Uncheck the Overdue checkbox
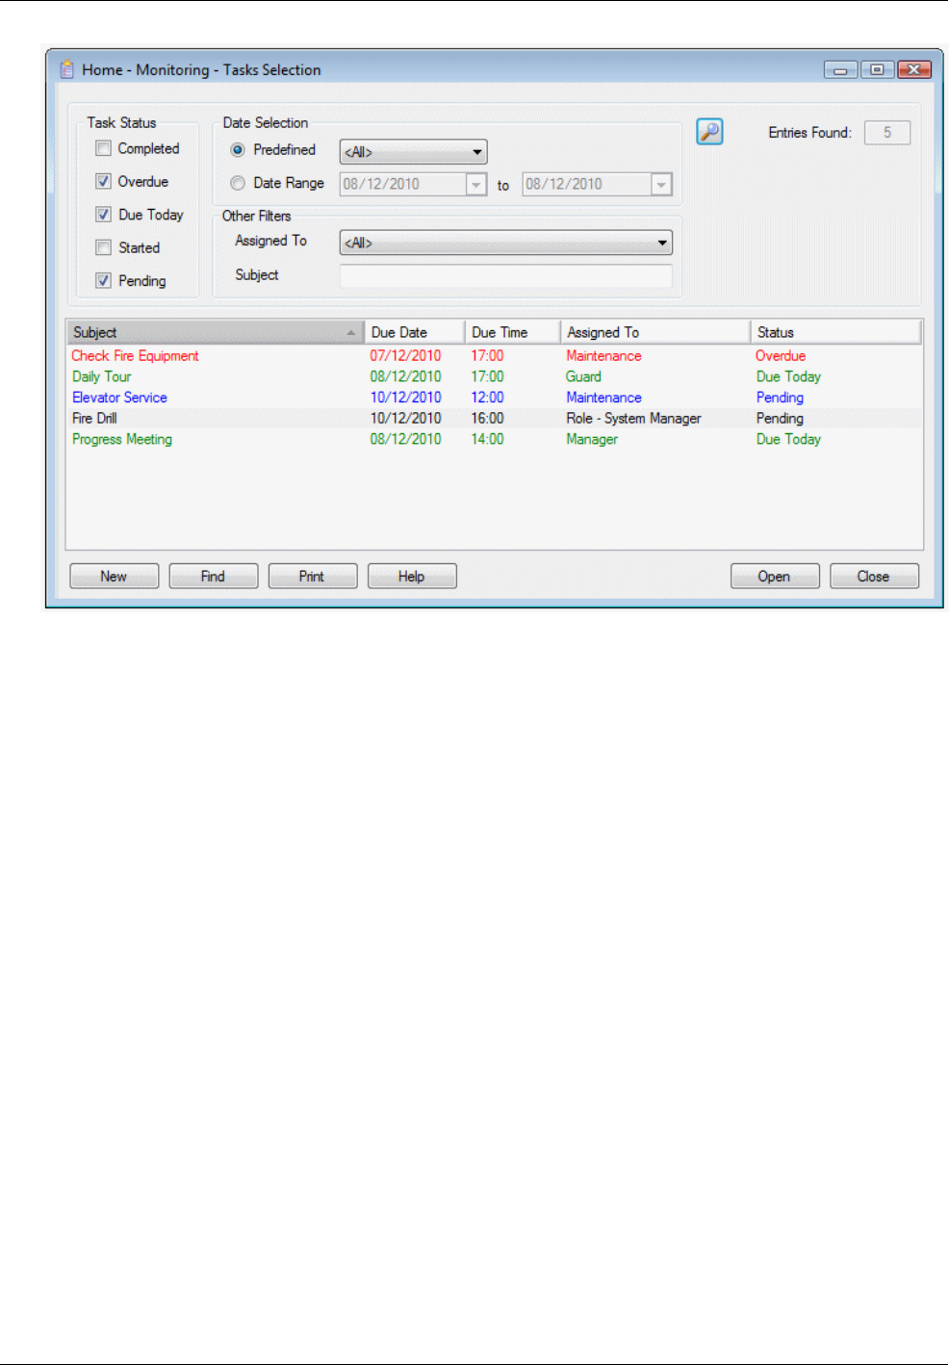The height and width of the screenshot is (1365, 949). click(x=103, y=181)
